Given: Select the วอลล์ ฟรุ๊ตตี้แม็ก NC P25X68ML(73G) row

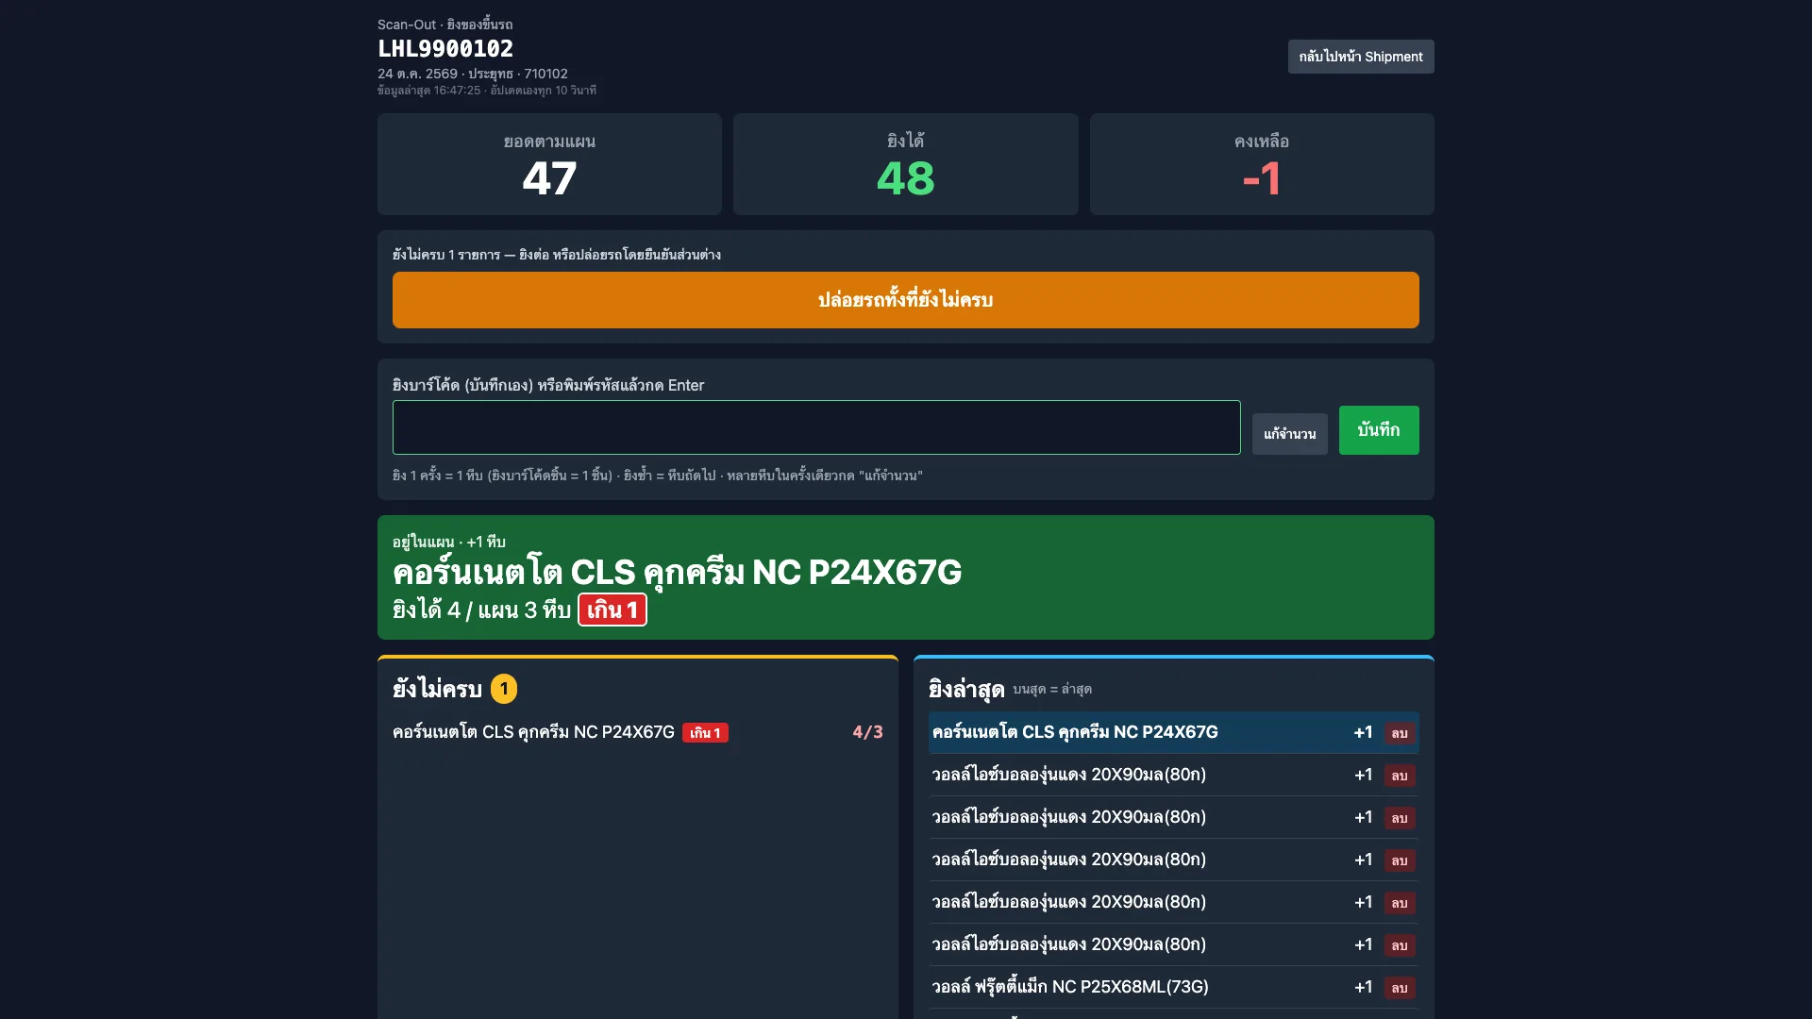Looking at the screenshot, I should pos(1174,987).
